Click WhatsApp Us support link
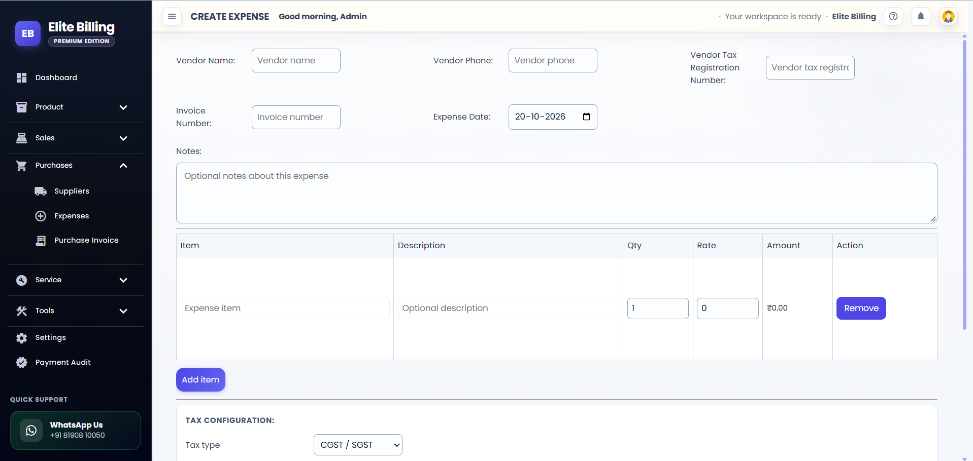 tap(76, 430)
